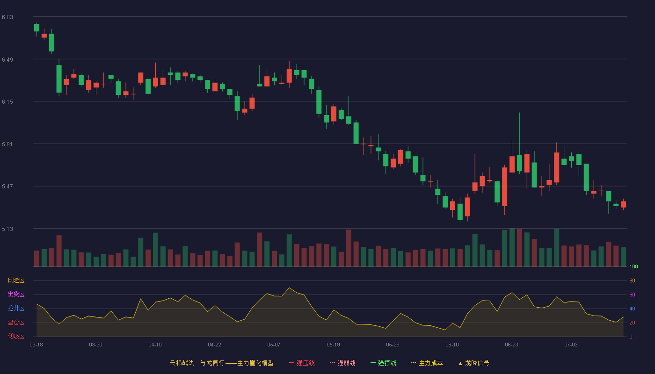Select the 04-22 date label
This screenshot has width=655, height=374.
coord(214,345)
